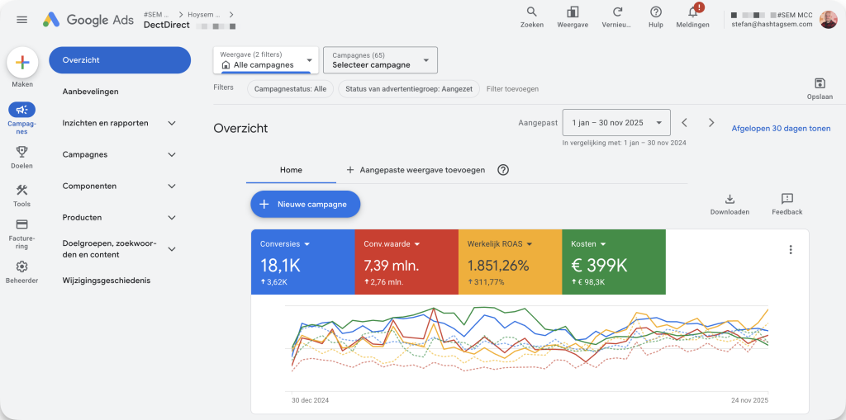Click the Maken create button

tap(22, 64)
